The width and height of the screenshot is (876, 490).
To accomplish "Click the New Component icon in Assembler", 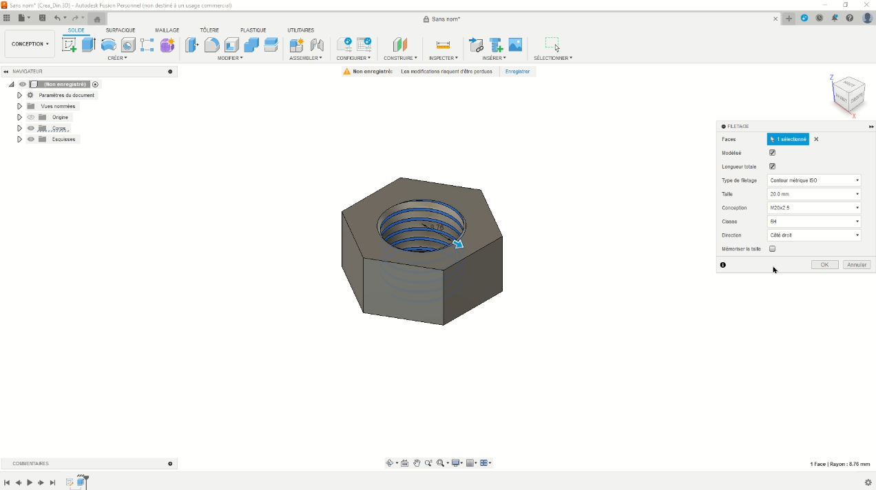I will [297, 45].
